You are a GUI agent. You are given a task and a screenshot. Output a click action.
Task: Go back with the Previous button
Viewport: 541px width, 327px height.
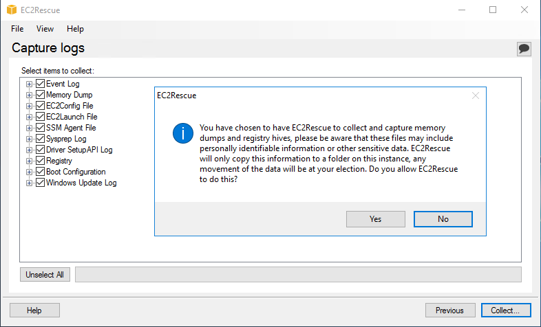pyautogui.click(x=450, y=311)
